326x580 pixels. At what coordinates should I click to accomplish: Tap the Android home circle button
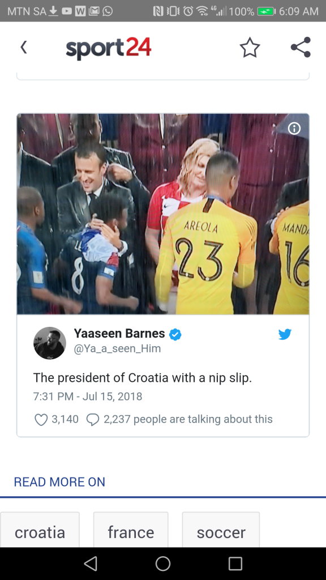click(x=163, y=564)
